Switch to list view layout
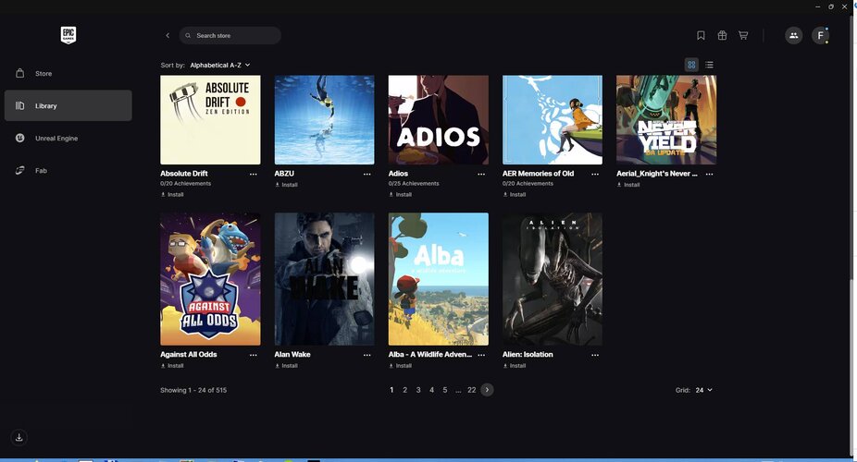The image size is (857, 462). [709, 65]
